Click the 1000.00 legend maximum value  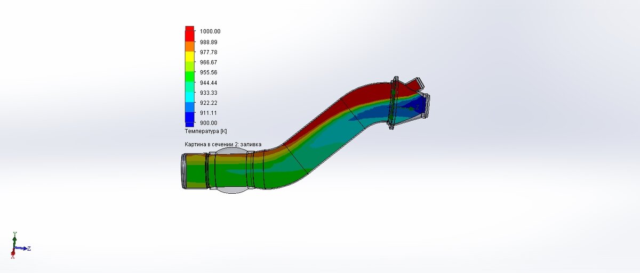(x=210, y=31)
